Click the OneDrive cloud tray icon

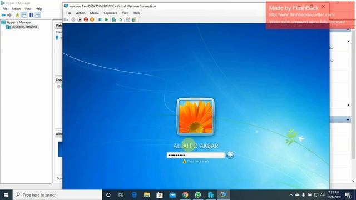tap(297, 195)
